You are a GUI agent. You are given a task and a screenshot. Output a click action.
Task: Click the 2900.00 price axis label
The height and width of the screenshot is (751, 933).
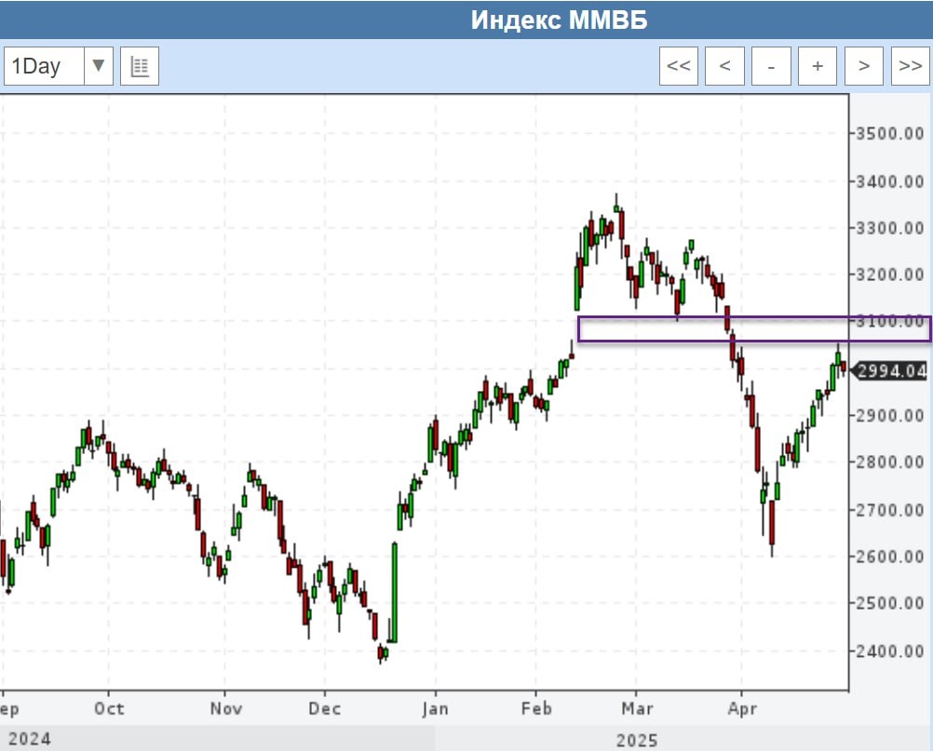click(889, 415)
